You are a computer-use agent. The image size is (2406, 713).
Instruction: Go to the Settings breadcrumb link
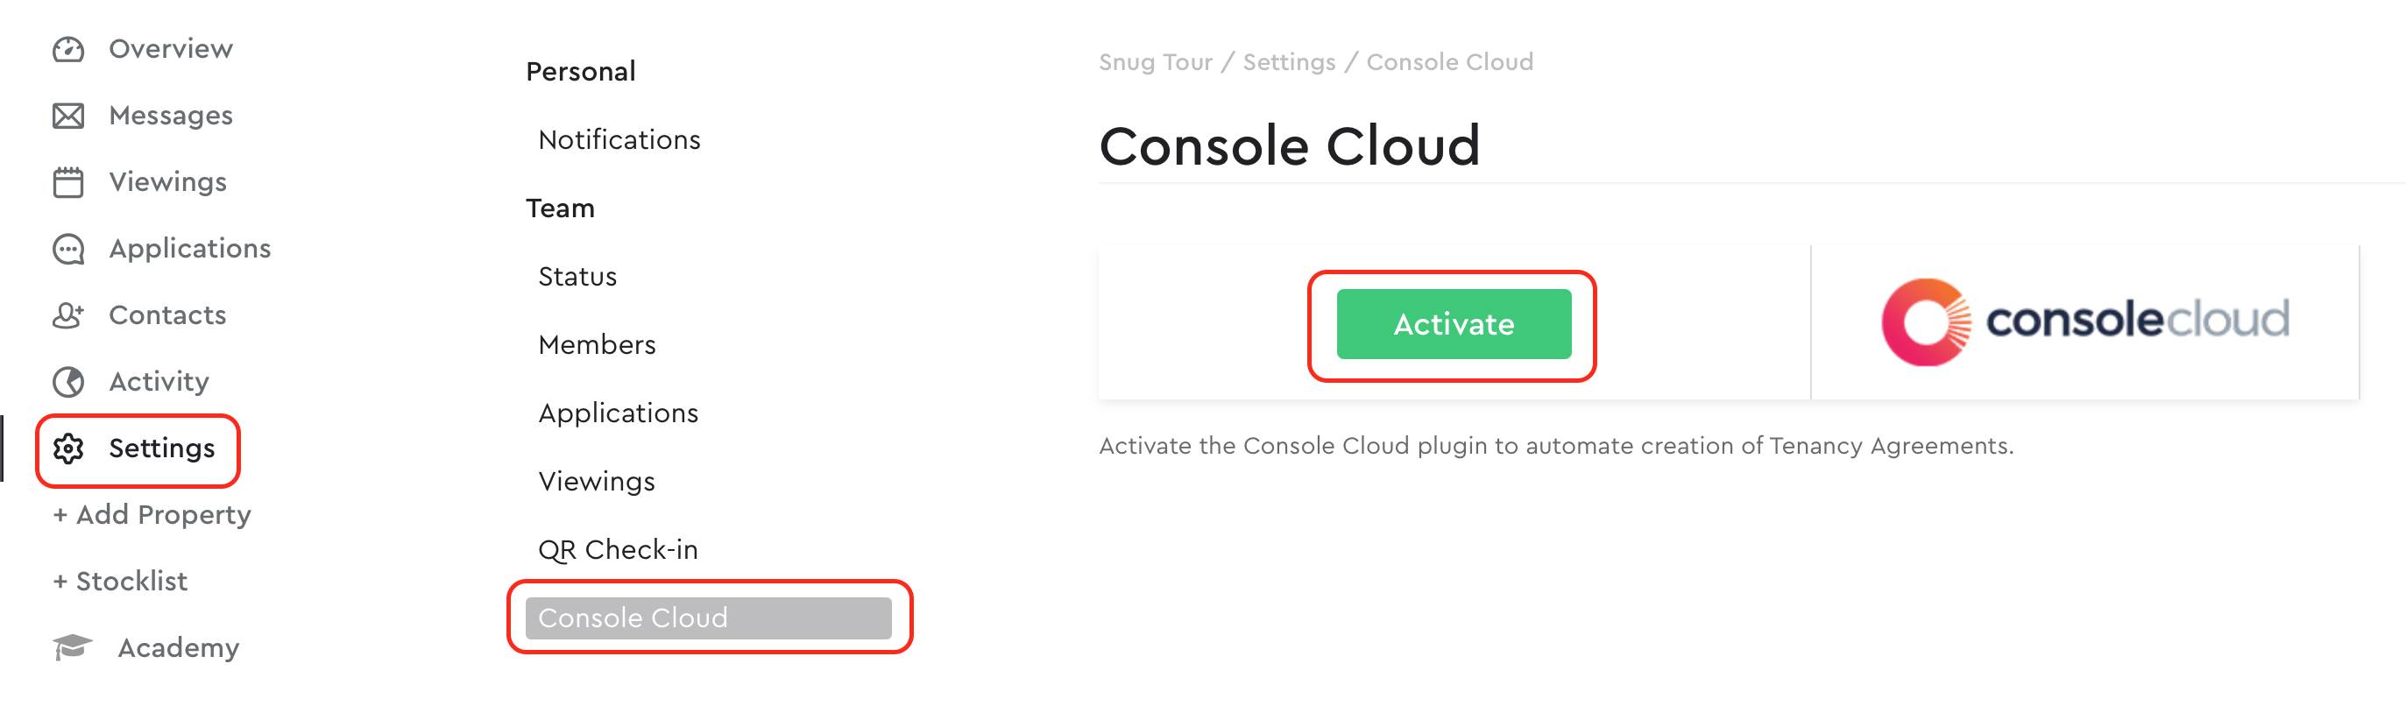point(1289,61)
